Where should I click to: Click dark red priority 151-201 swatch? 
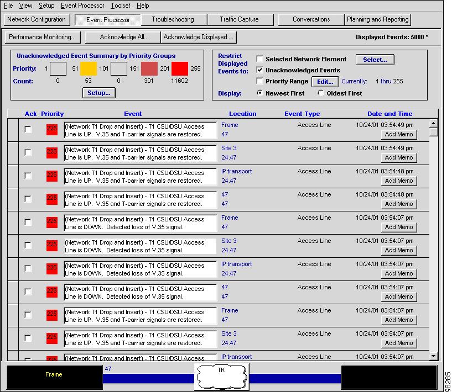point(149,68)
